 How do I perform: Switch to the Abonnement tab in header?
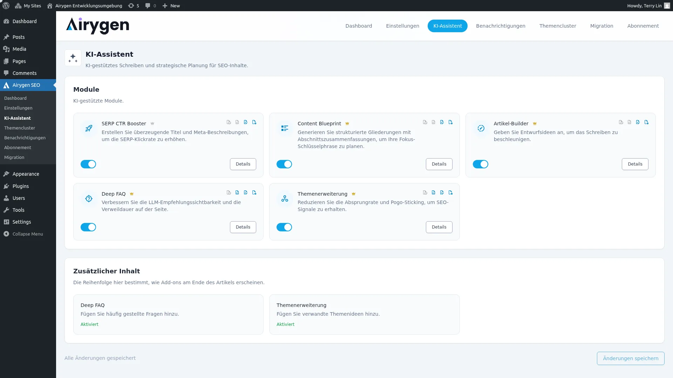click(643, 26)
